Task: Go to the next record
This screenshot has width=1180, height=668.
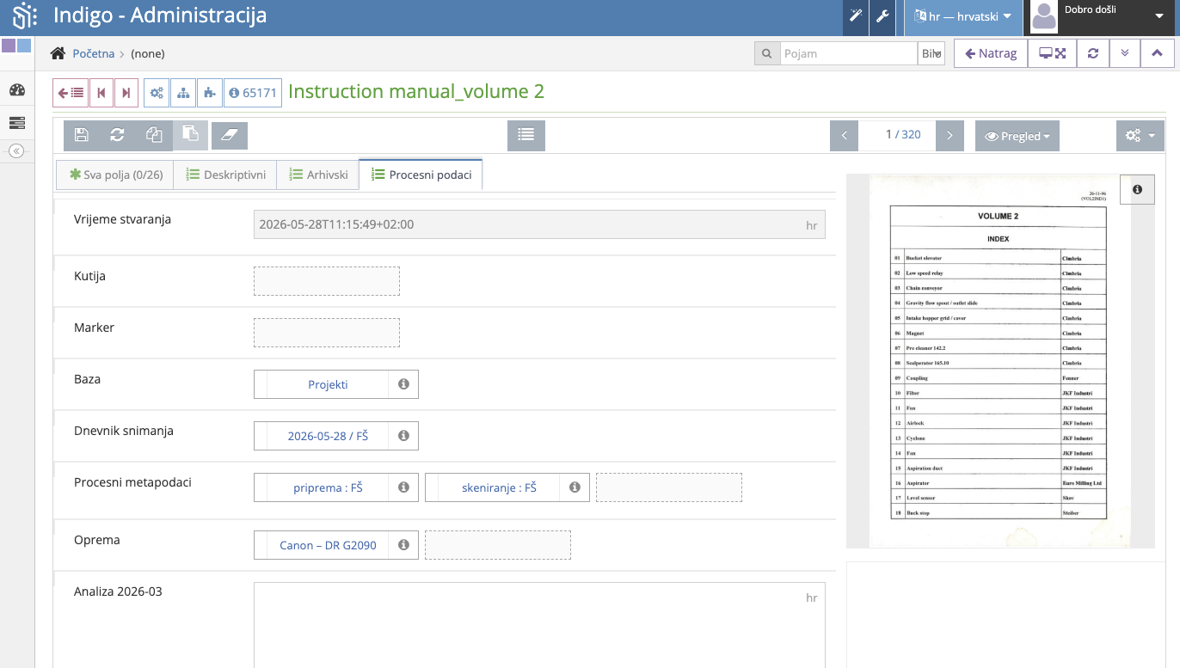Action: pyautogui.click(x=126, y=93)
